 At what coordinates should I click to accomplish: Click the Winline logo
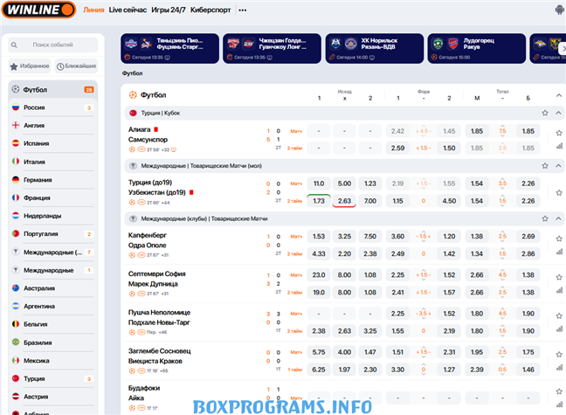[x=38, y=10]
